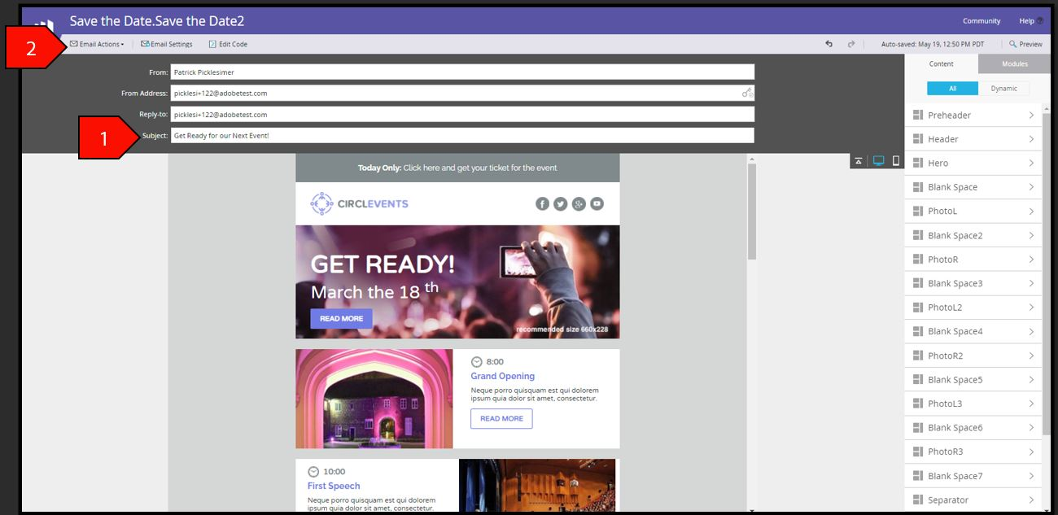Click the module icon next to PhotoL
Image resolution: width=1058 pixels, height=515 pixels.
pos(918,212)
